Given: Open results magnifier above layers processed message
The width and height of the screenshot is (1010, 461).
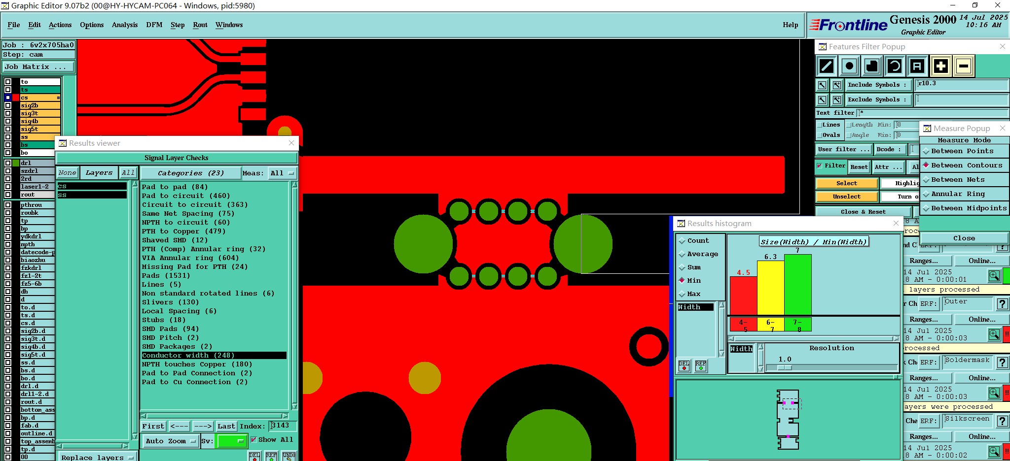Looking at the screenshot, I should pos(994,276).
